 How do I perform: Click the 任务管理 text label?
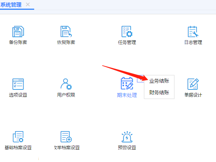[127, 42]
